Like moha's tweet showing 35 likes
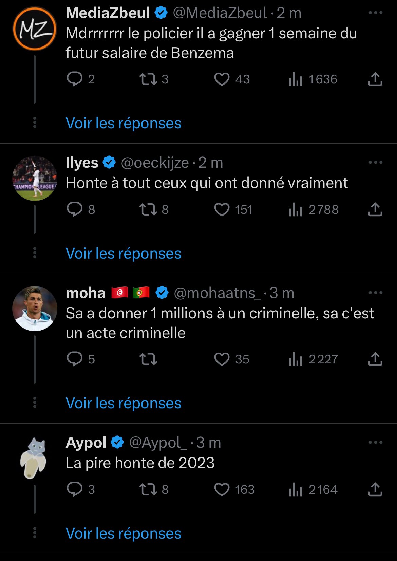 pos(222,359)
